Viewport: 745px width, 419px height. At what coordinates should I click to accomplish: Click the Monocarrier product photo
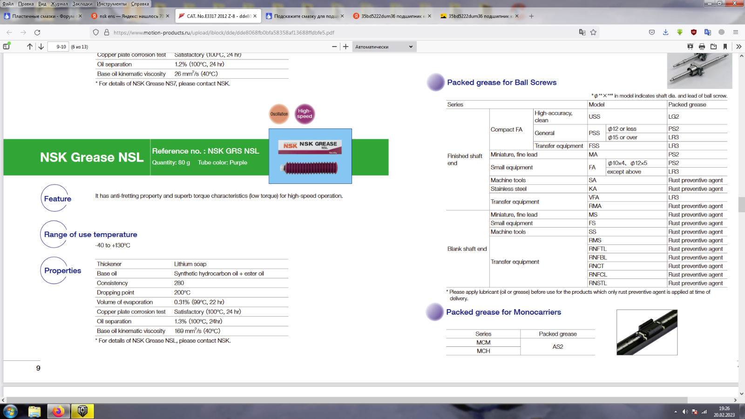click(647, 332)
